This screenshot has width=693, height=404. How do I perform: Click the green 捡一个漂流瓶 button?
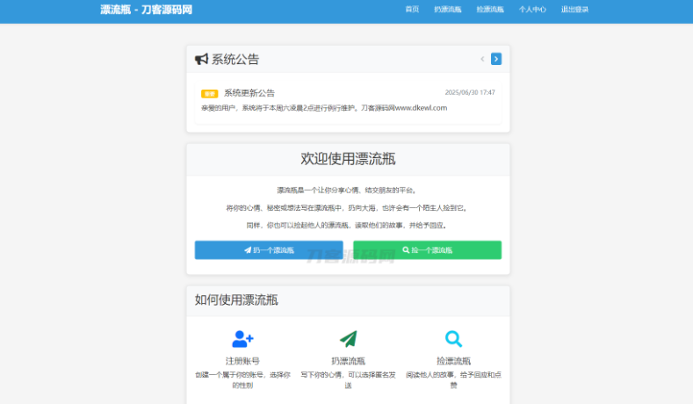click(x=428, y=250)
